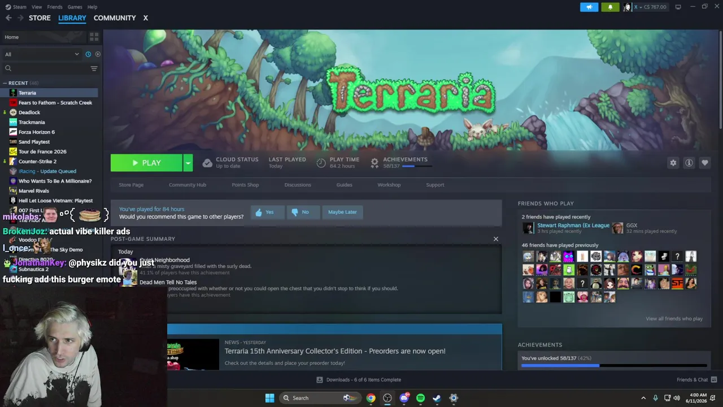Open the Guides link
This screenshot has width=723, height=407.
pos(344,185)
